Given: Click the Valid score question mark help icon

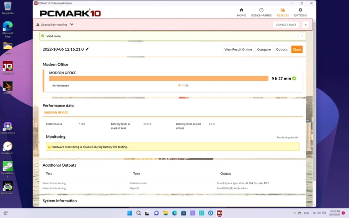Looking at the screenshot, I should point(302,36).
